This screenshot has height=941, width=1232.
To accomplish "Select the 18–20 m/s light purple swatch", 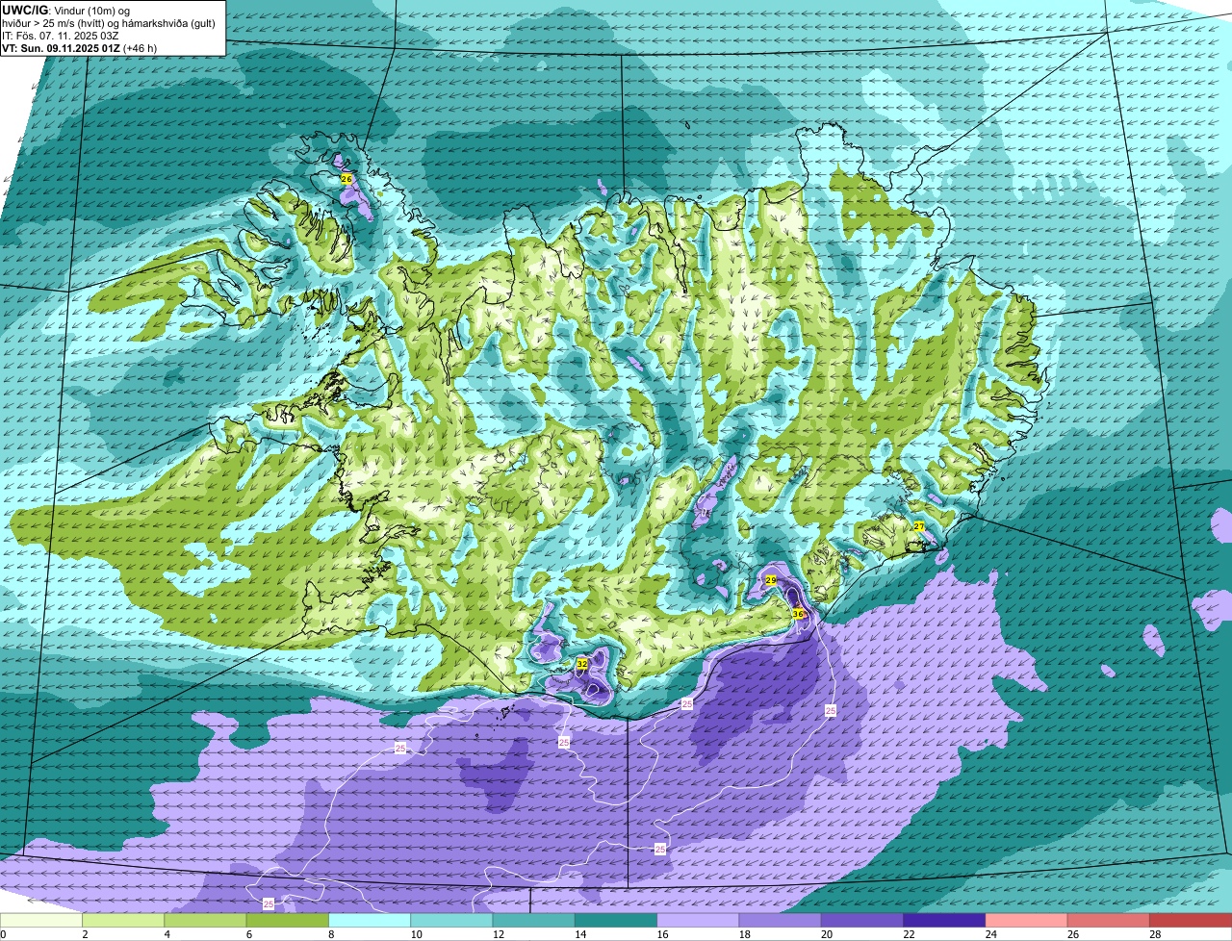I will [780, 921].
